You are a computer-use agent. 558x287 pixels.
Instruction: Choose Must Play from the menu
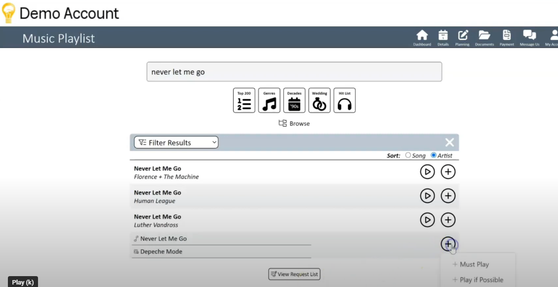click(471, 264)
